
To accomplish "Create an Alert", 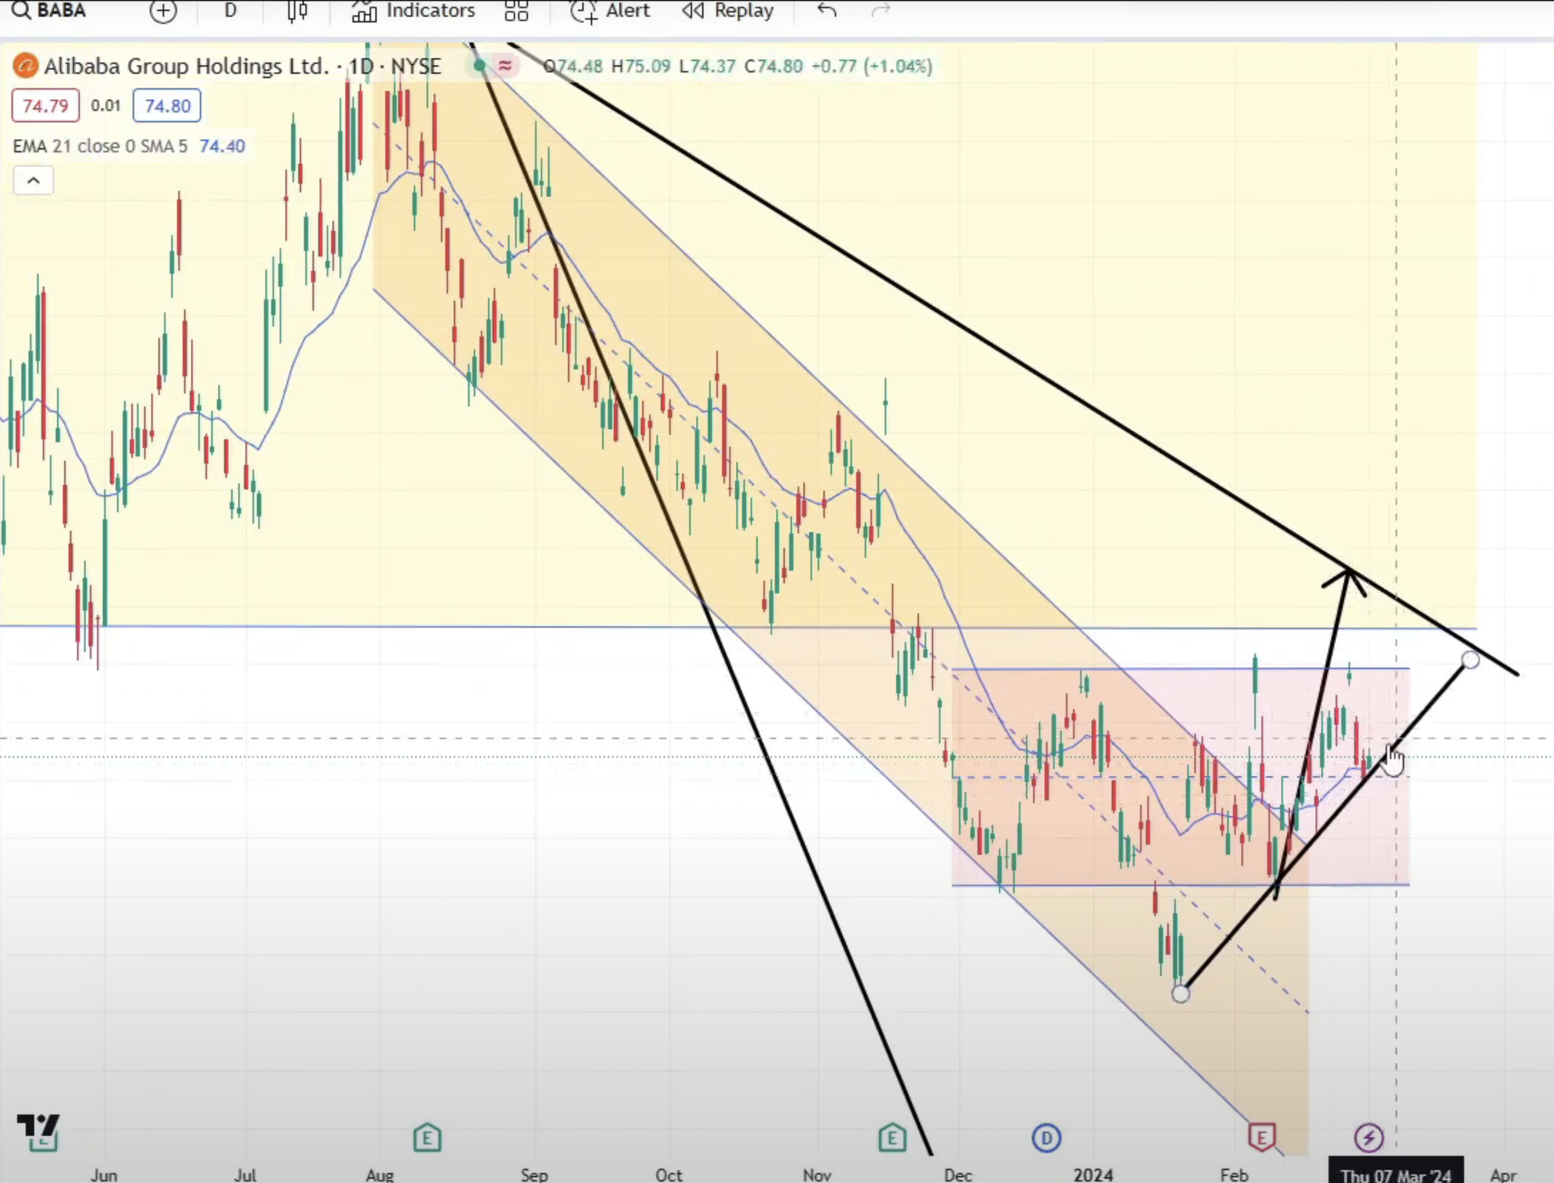I will coord(610,11).
